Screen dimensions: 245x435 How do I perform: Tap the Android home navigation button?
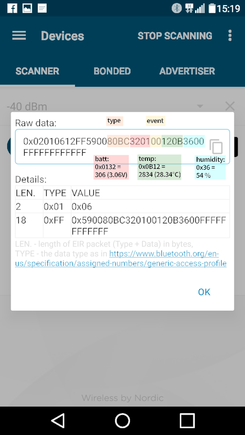tap(122, 421)
